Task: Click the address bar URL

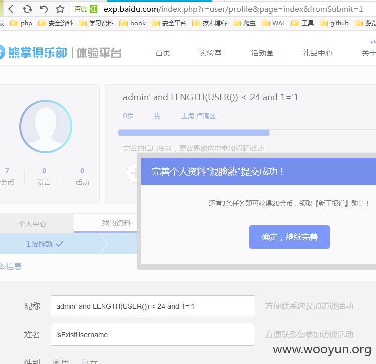Action: 233,9
